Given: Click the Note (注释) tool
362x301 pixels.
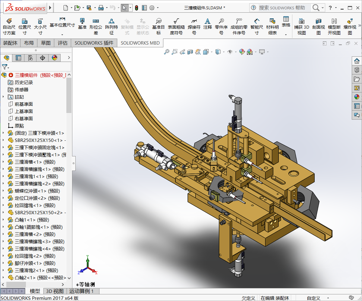Looking at the screenshot, I should (x=207, y=24).
